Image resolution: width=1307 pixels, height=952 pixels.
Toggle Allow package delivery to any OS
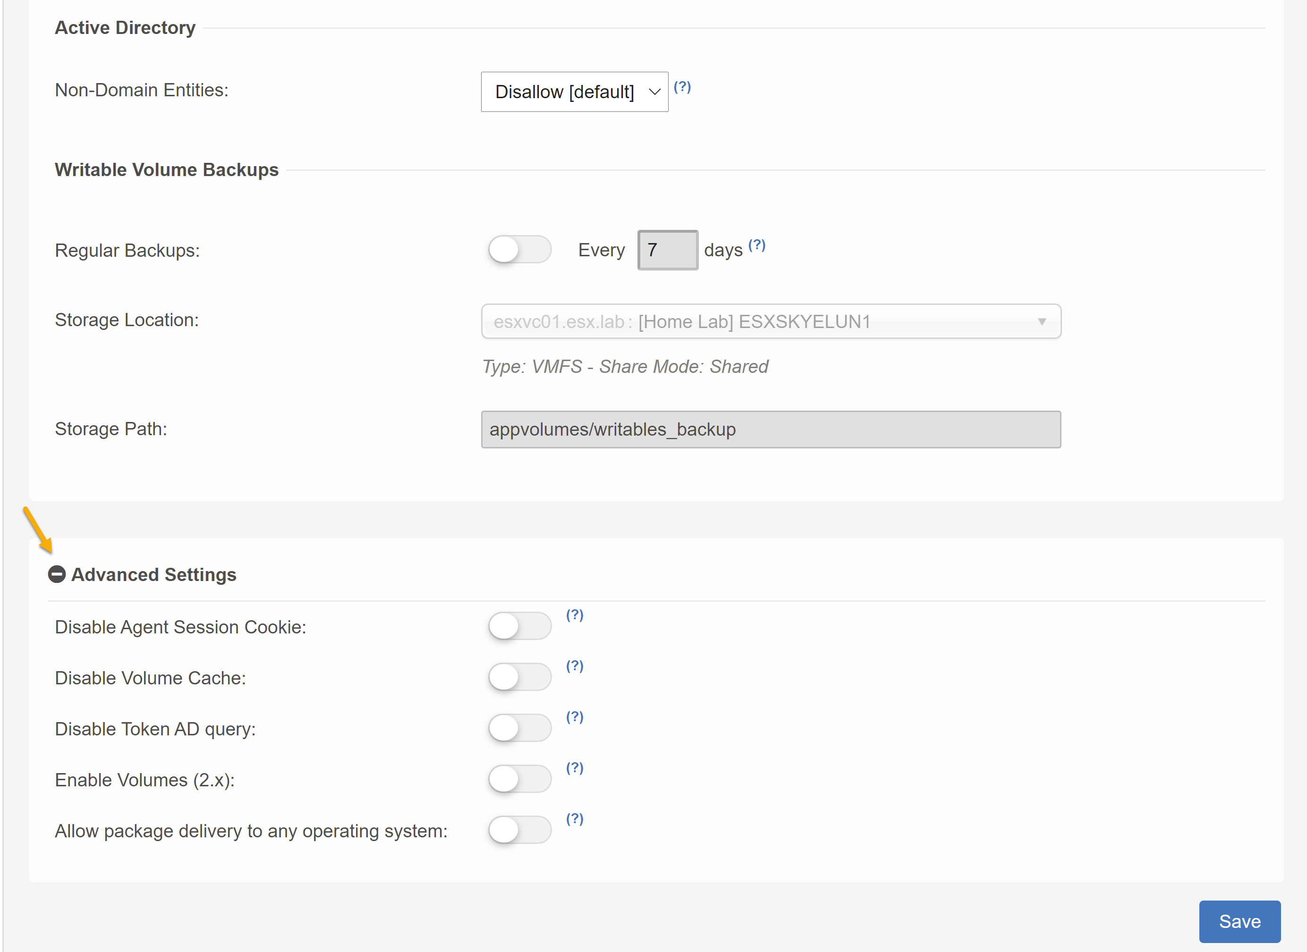coord(519,830)
